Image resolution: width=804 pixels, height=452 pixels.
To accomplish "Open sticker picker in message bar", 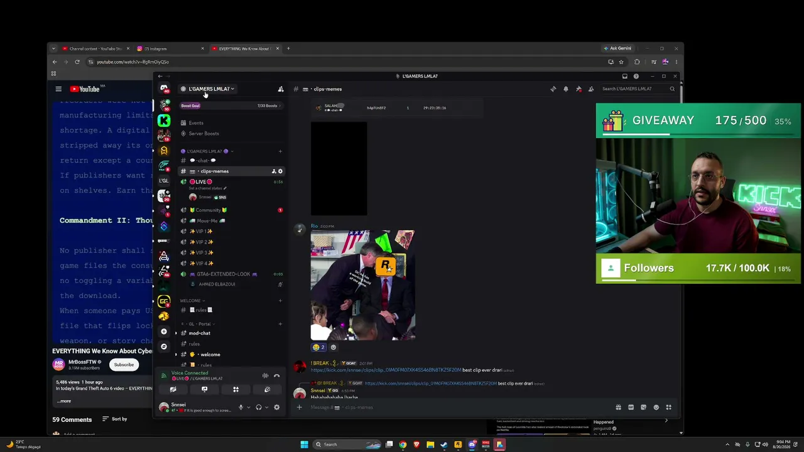I will [643, 407].
